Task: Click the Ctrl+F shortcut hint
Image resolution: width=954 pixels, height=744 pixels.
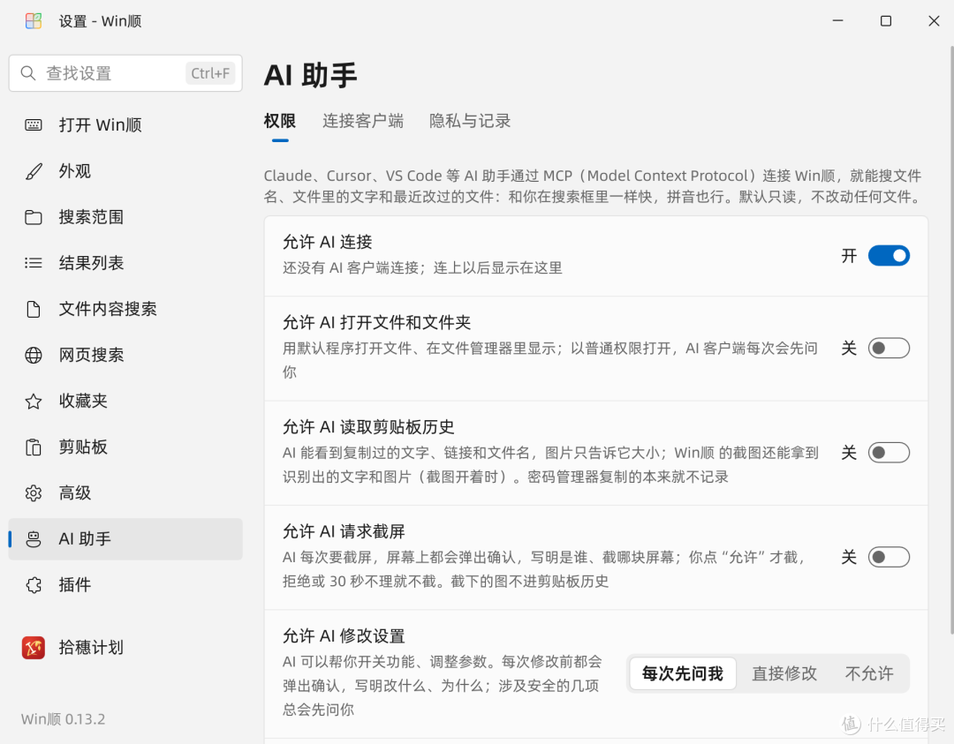Action: (x=210, y=73)
